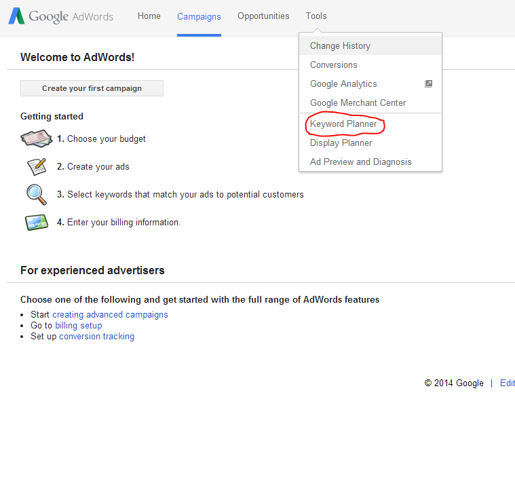Click the Google AdWords logo
Screen dimensions: 515x490
click(60, 17)
